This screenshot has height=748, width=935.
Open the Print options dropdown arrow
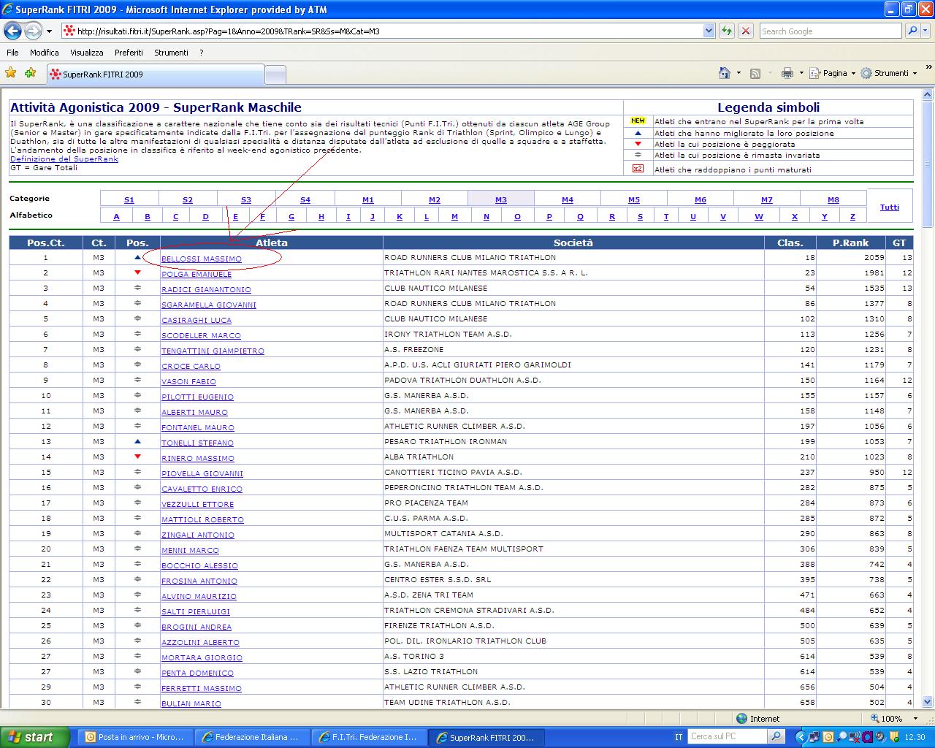click(x=801, y=73)
